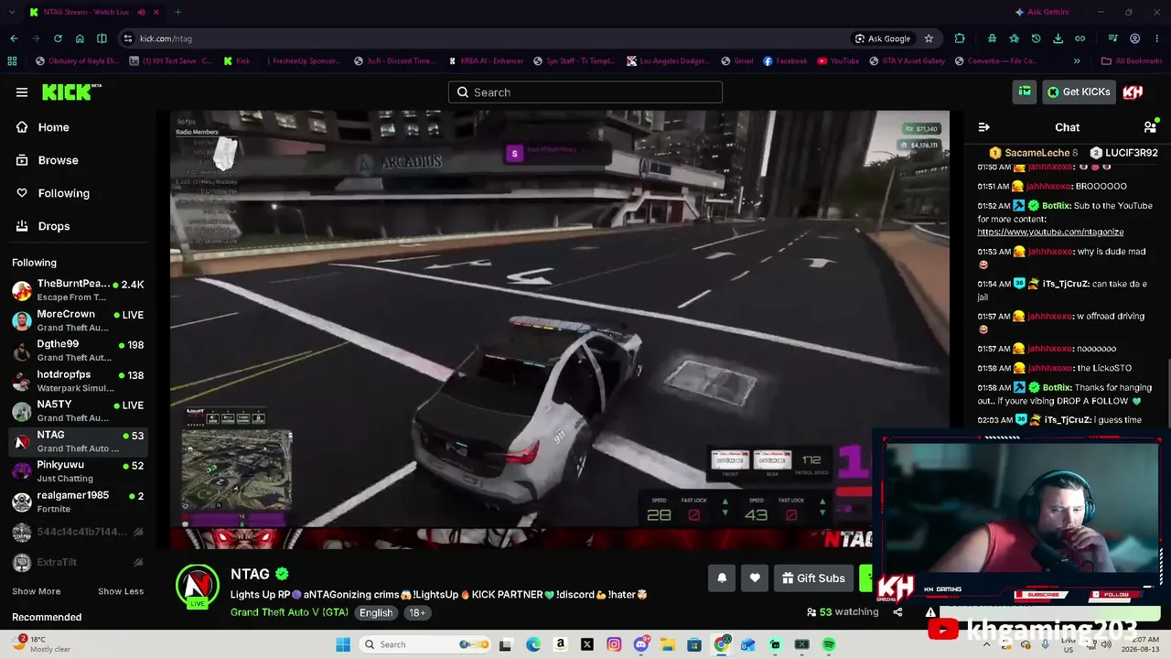This screenshot has width=1171, height=659.
Task: Open the Facebook bookmark
Action: coord(784,61)
